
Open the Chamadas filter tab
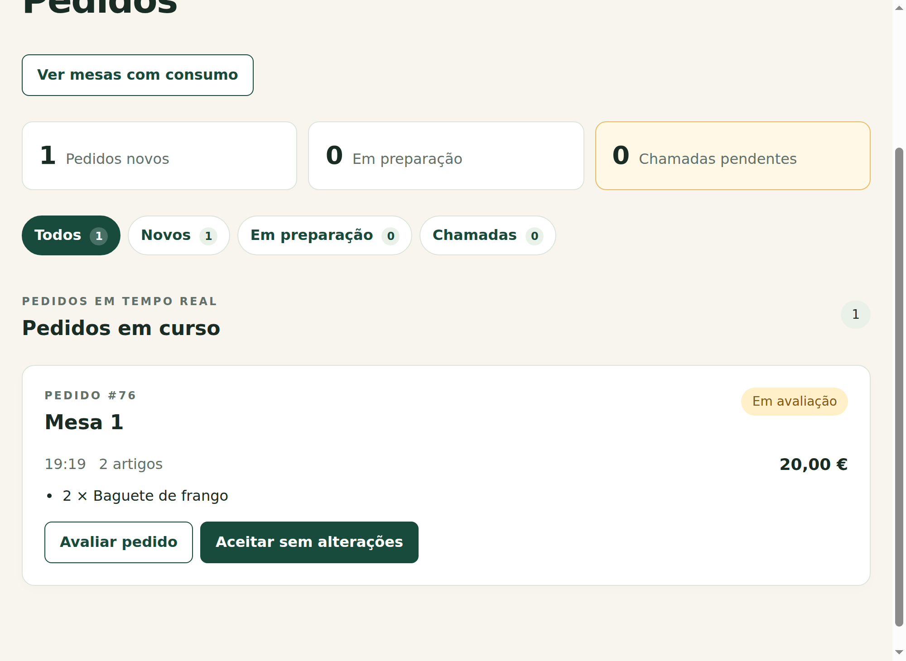[488, 235]
